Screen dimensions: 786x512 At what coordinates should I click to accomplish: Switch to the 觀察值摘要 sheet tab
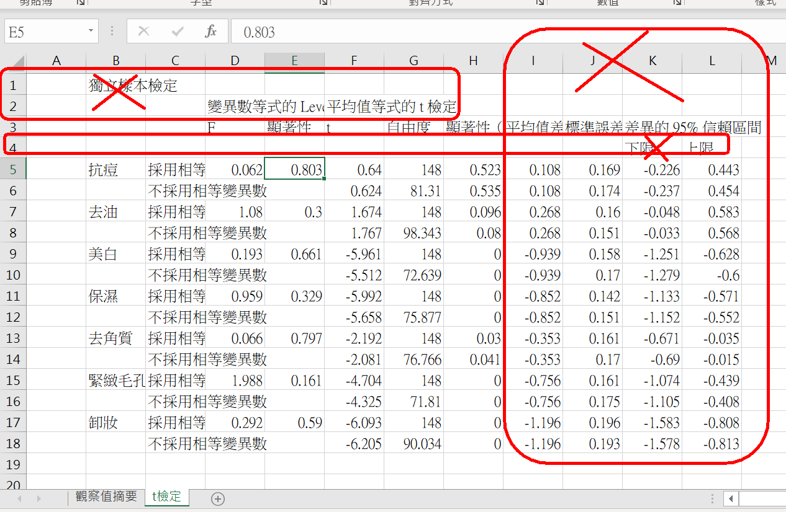click(106, 497)
